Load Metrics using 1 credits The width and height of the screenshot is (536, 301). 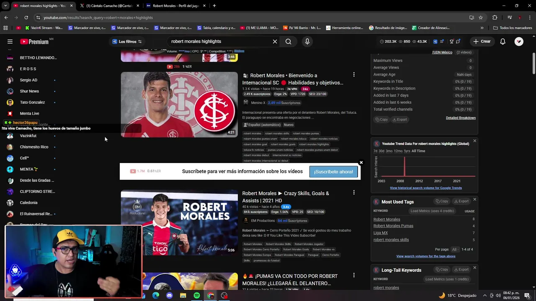(x=447, y=279)
